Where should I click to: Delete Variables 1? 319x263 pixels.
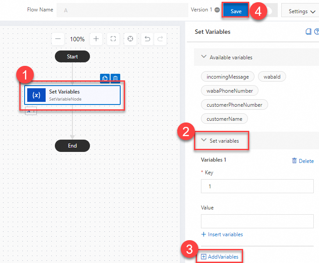click(303, 161)
